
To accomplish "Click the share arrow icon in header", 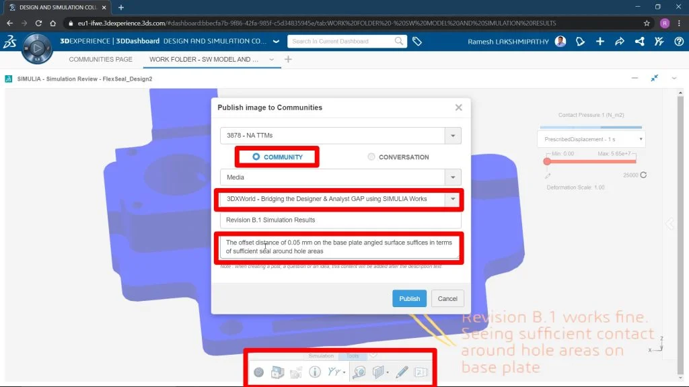I will (x=620, y=42).
